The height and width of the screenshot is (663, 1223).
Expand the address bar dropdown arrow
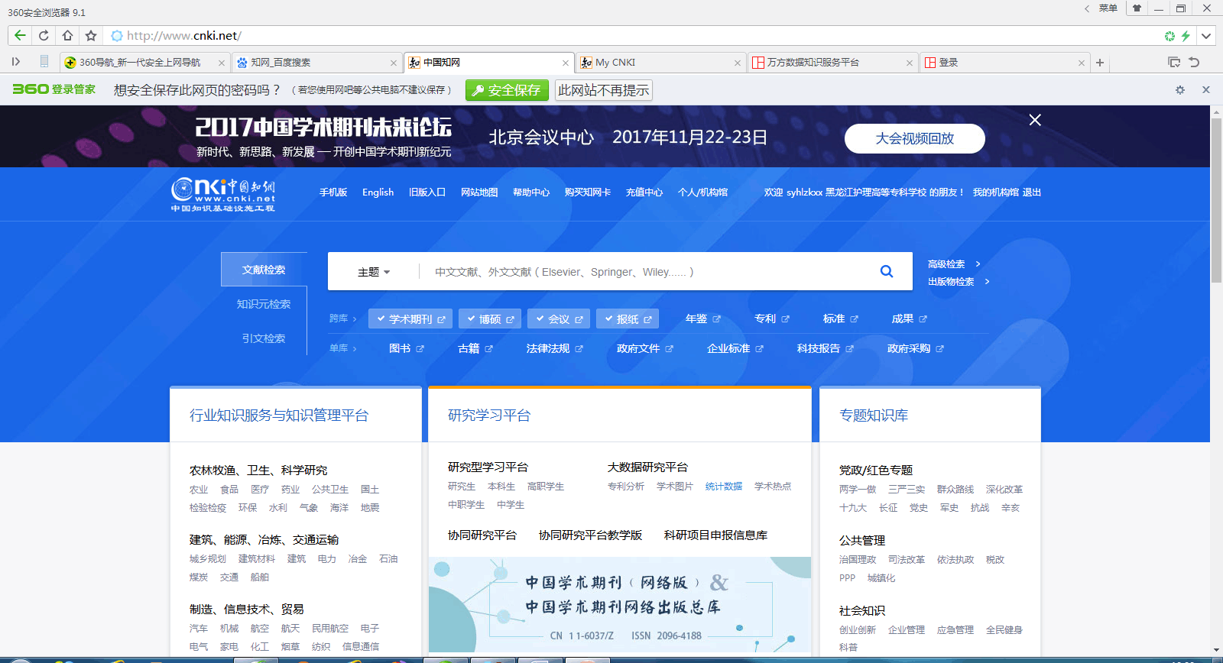pyautogui.click(x=1206, y=36)
